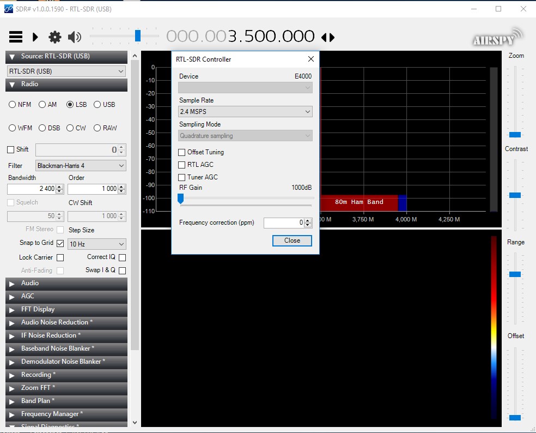Click the Airspy logo
The width and height of the screenshot is (536, 433).
497,38
